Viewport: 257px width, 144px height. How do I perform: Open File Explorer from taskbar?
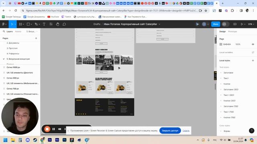(13, 140)
